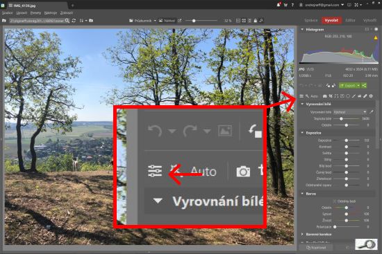Click the zoom lock icon

pyautogui.click(x=256, y=21)
